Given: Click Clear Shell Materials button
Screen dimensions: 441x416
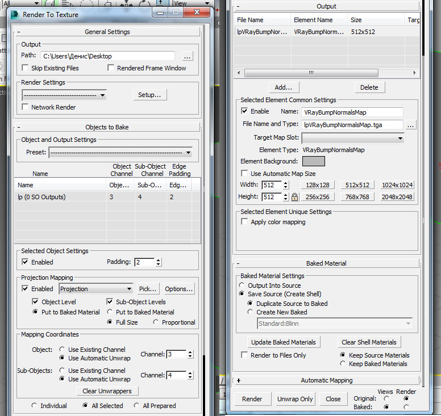Looking at the screenshot, I should (x=369, y=342).
